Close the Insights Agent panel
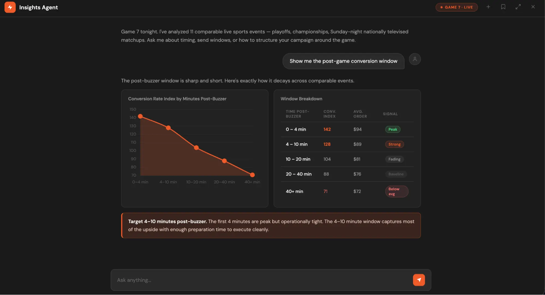The height and width of the screenshot is (295, 545). click(533, 7)
